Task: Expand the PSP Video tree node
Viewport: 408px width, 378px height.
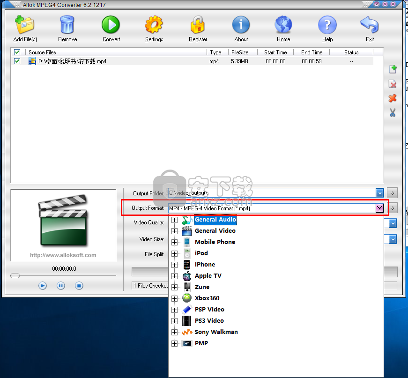Action: coord(175,310)
